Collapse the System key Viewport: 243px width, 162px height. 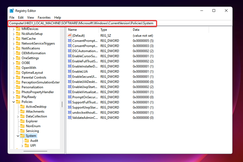coord(18,136)
